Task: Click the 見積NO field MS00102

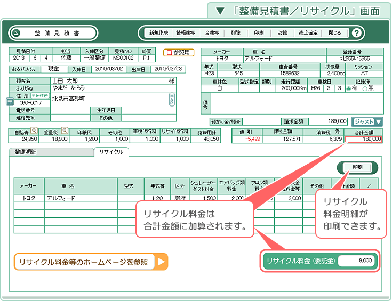Action: tap(123, 58)
